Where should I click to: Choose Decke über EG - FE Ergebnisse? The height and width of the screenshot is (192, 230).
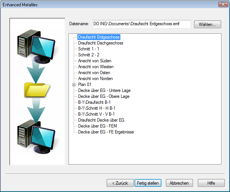(x=106, y=132)
